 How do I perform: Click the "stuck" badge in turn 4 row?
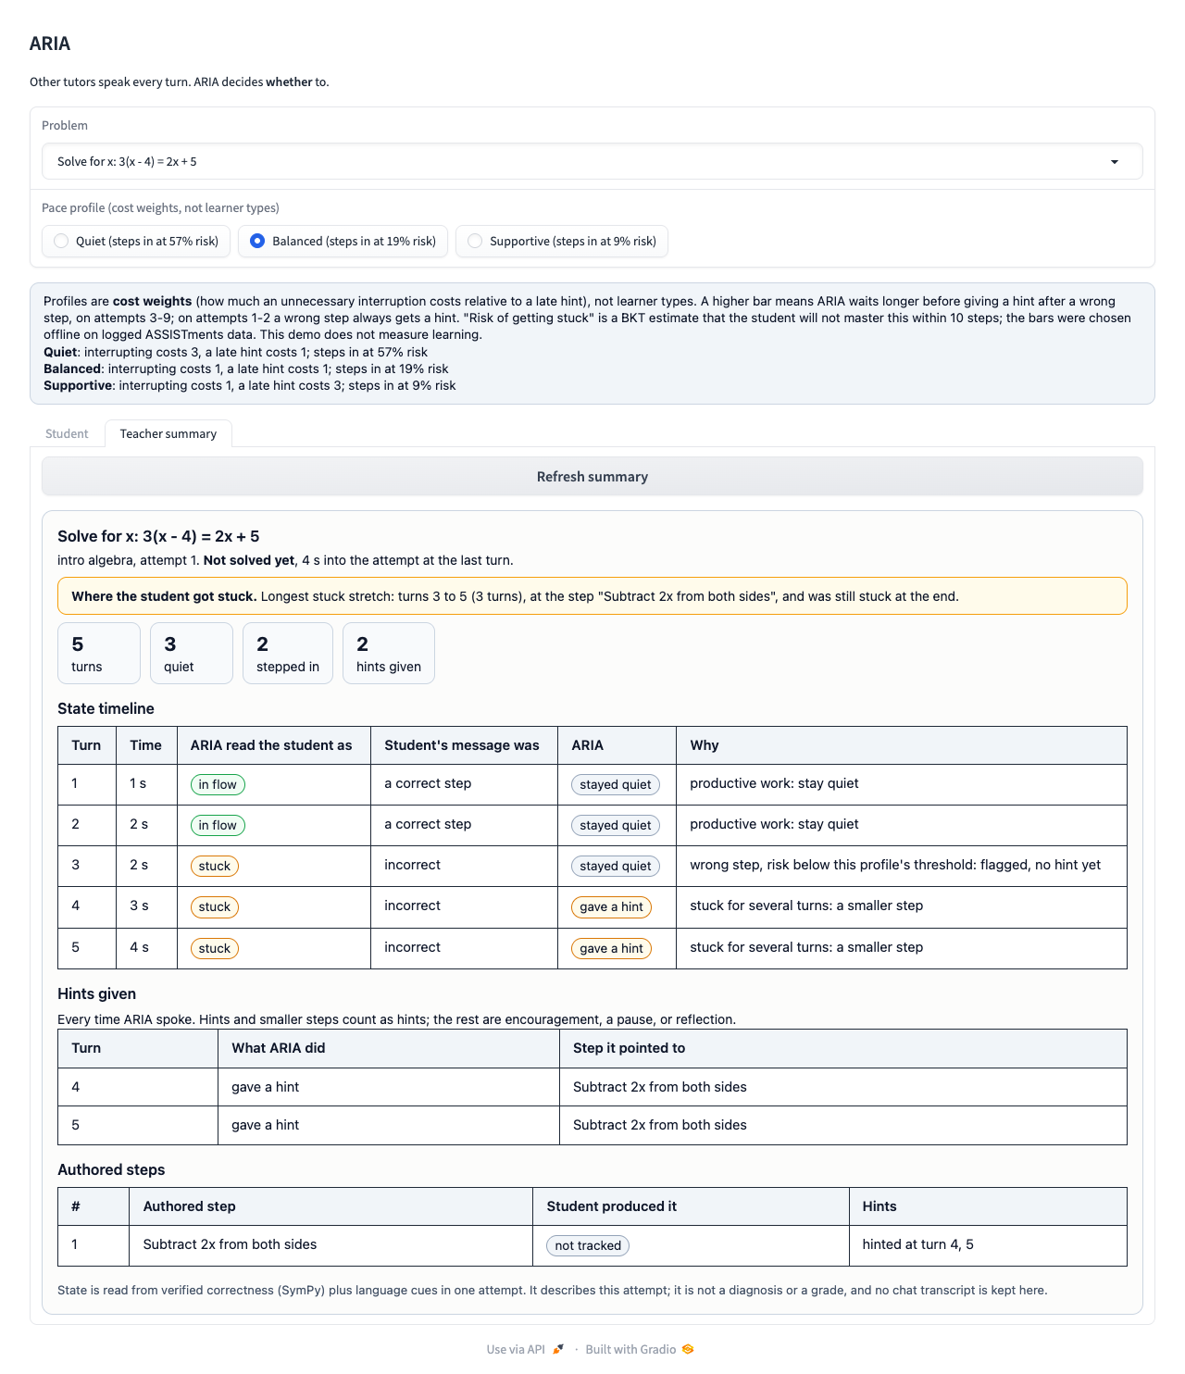pos(215,907)
